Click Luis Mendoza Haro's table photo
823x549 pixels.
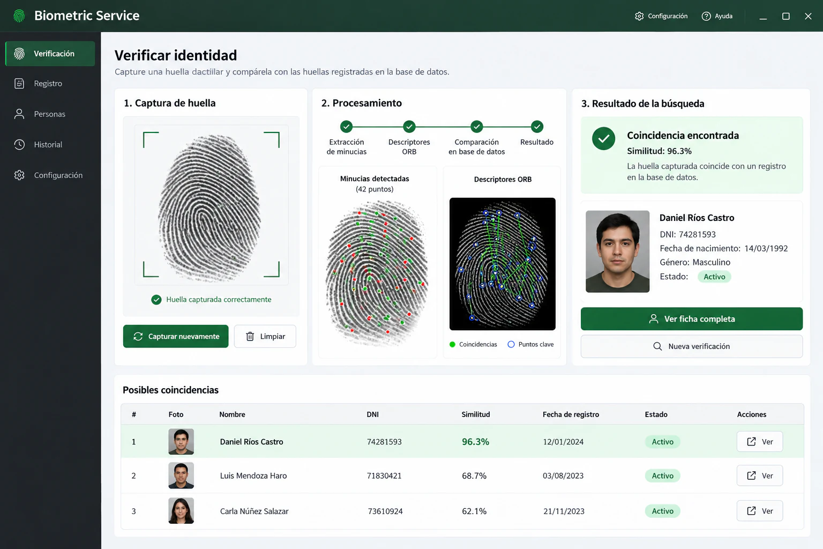point(181,476)
